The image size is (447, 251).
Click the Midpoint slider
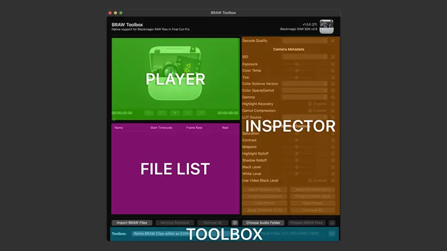click(297, 147)
